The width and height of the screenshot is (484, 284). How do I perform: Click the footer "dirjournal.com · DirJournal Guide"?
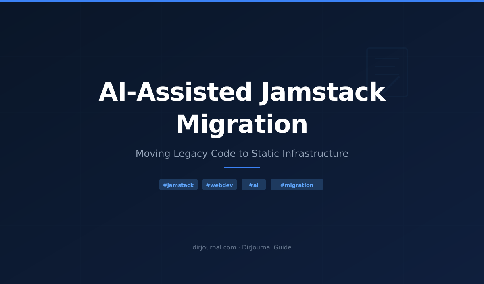[x=242, y=247]
